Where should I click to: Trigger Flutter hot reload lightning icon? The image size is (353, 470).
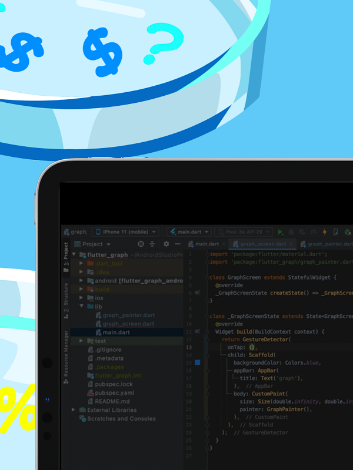click(325, 231)
